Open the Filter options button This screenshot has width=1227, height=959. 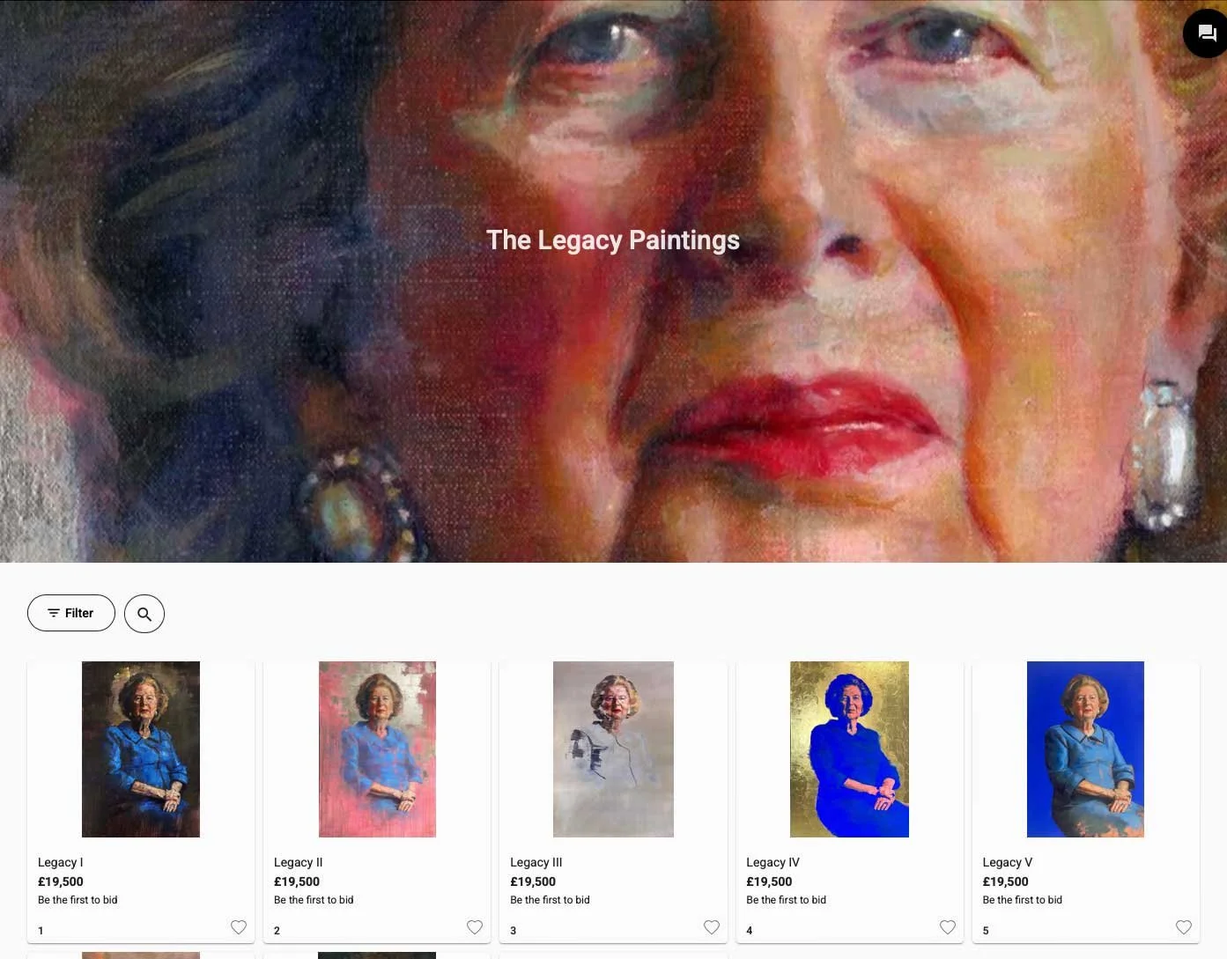[x=71, y=613]
